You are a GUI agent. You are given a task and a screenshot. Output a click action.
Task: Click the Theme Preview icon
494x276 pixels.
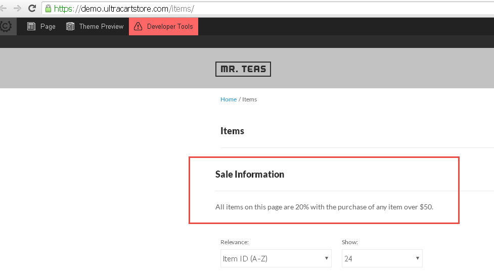70,26
